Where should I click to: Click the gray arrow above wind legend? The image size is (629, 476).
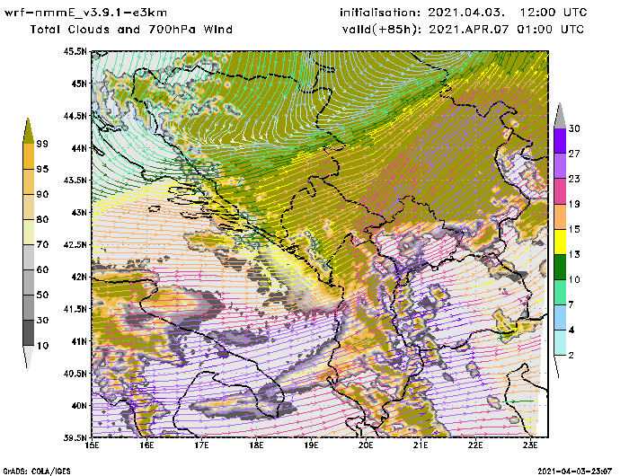[x=560, y=116]
